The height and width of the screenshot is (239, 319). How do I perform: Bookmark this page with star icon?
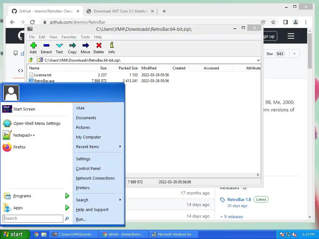[273, 22]
